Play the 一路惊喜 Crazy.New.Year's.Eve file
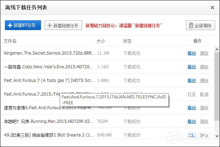 [192, 67]
